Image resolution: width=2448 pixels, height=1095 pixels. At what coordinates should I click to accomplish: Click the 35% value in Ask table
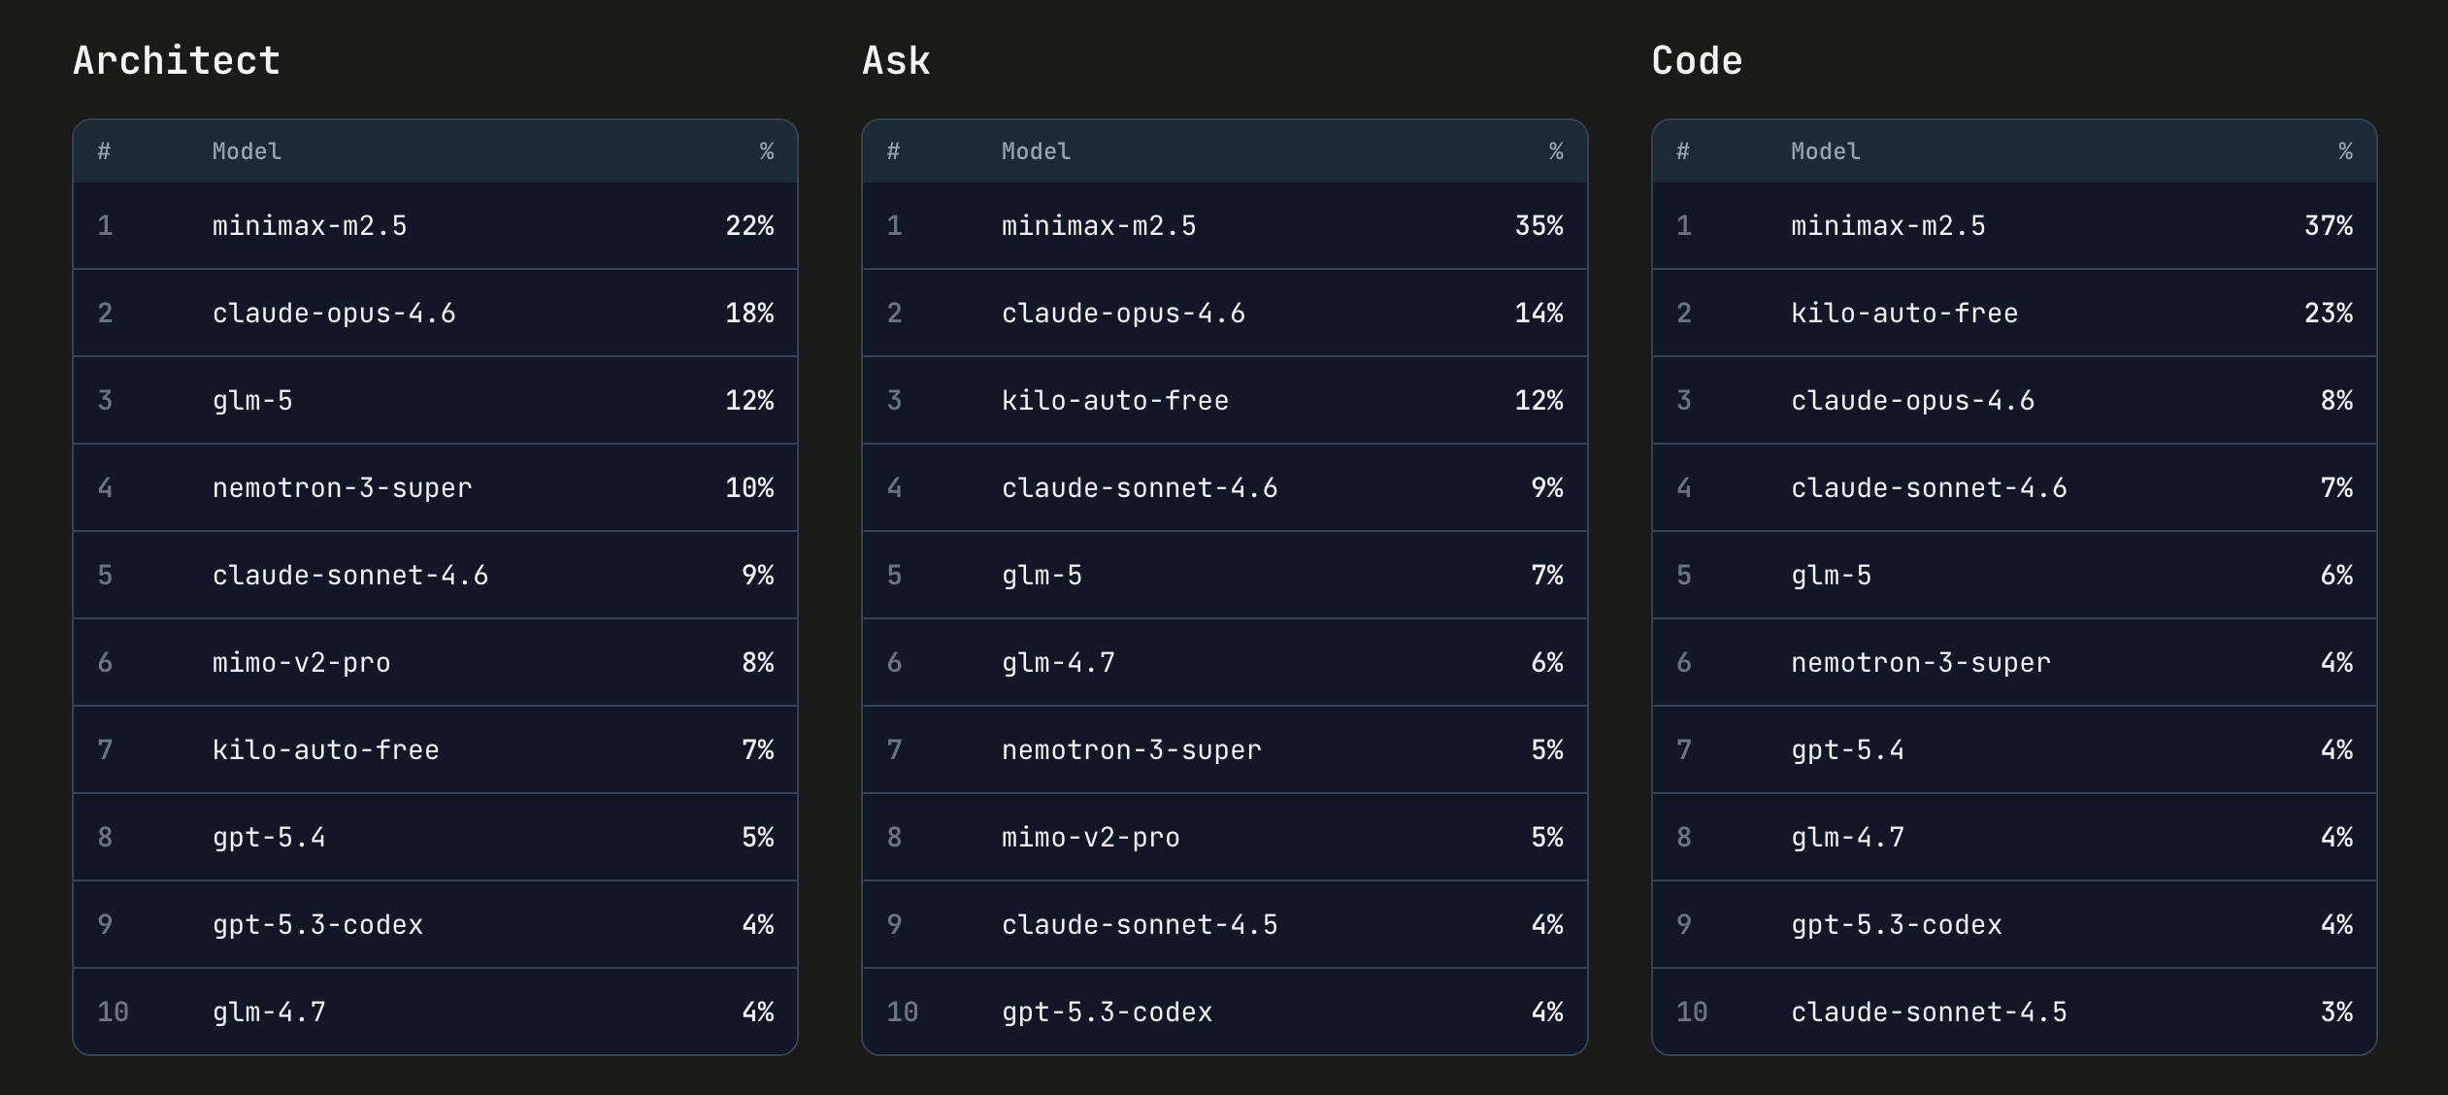click(1538, 226)
